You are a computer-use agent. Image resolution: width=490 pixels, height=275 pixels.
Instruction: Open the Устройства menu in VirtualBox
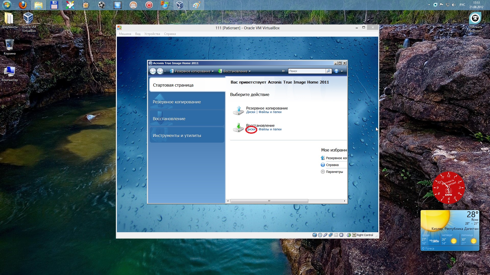click(x=152, y=34)
